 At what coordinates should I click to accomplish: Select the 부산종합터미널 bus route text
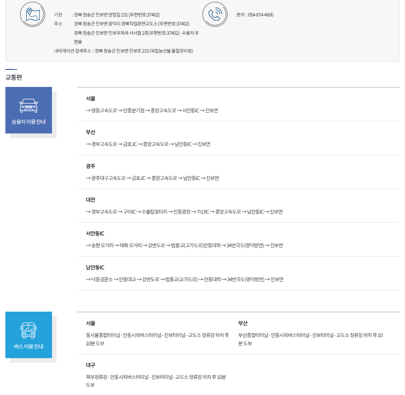click(310, 339)
